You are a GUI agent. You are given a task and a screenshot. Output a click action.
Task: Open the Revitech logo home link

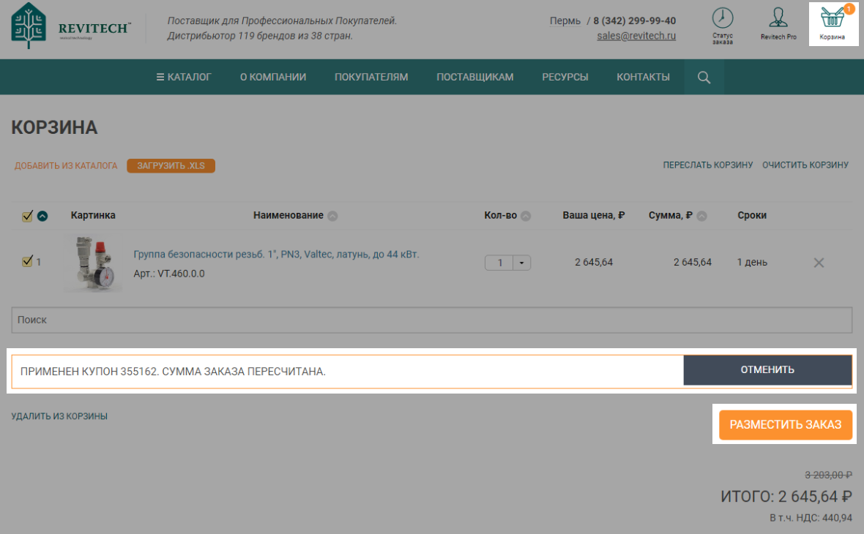click(x=71, y=26)
